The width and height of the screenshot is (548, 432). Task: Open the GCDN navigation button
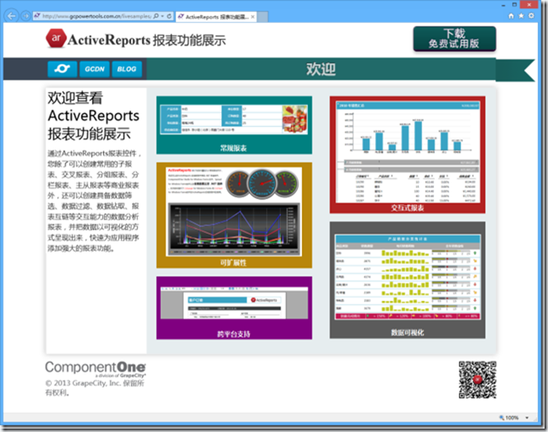(x=94, y=69)
